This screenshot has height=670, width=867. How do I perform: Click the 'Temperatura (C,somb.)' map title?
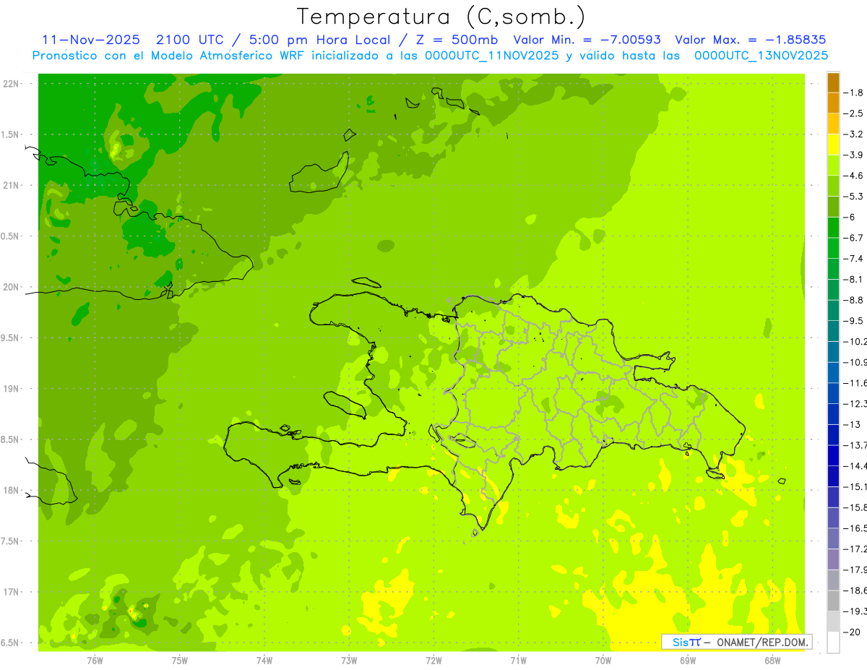pyautogui.click(x=441, y=16)
